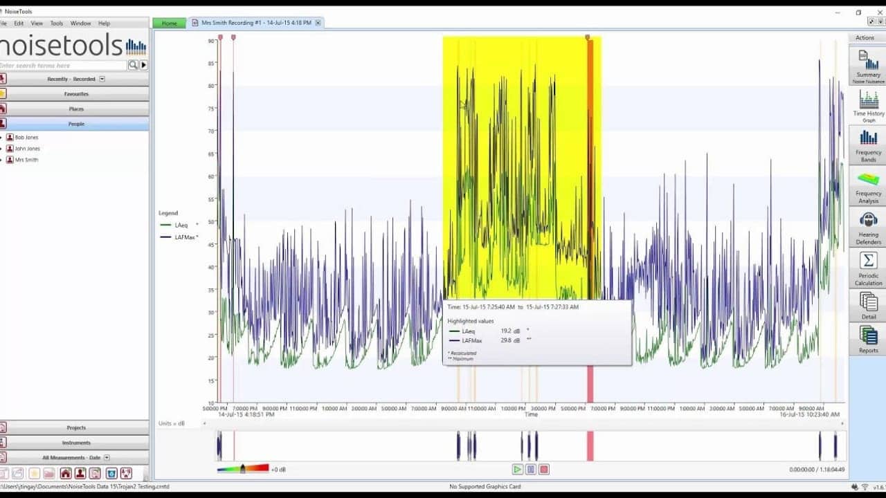Click the playback time counter text
This screenshot has width=886, height=498.
pos(817,470)
